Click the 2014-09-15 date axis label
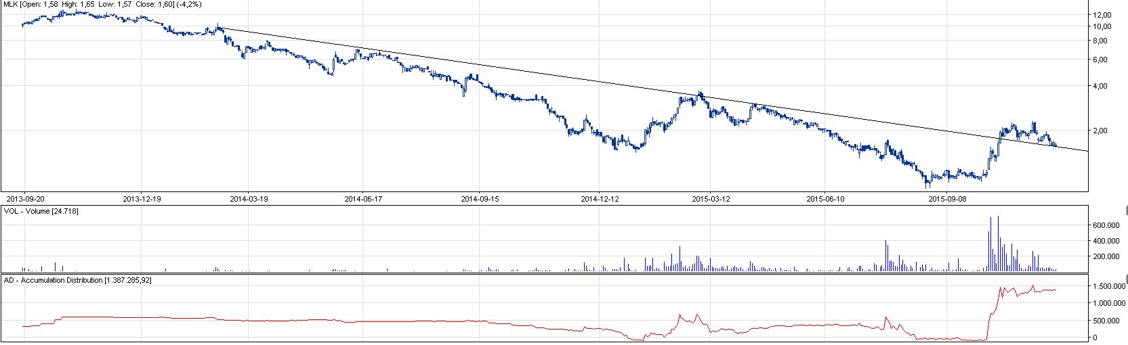The width and height of the screenshot is (1128, 345). click(x=480, y=199)
